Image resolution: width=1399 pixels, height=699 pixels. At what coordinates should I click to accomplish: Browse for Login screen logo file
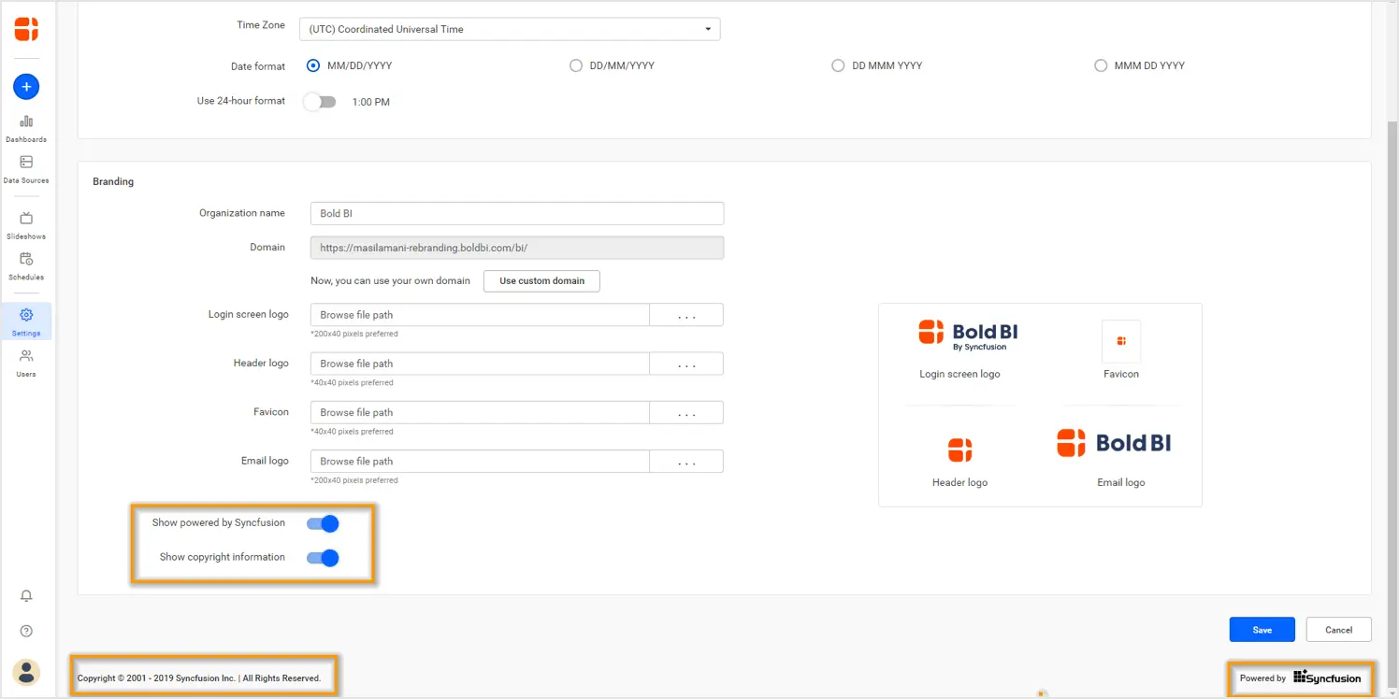pos(686,315)
